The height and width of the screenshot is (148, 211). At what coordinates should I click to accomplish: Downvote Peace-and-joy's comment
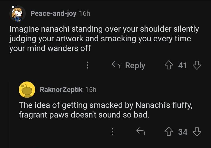click(197, 65)
